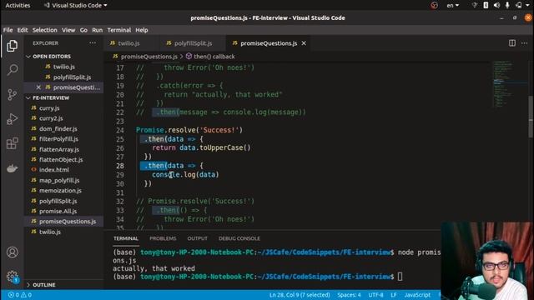Open the Terminal menu
The width and height of the screenshot is (534, 300).
coord(118,30)
